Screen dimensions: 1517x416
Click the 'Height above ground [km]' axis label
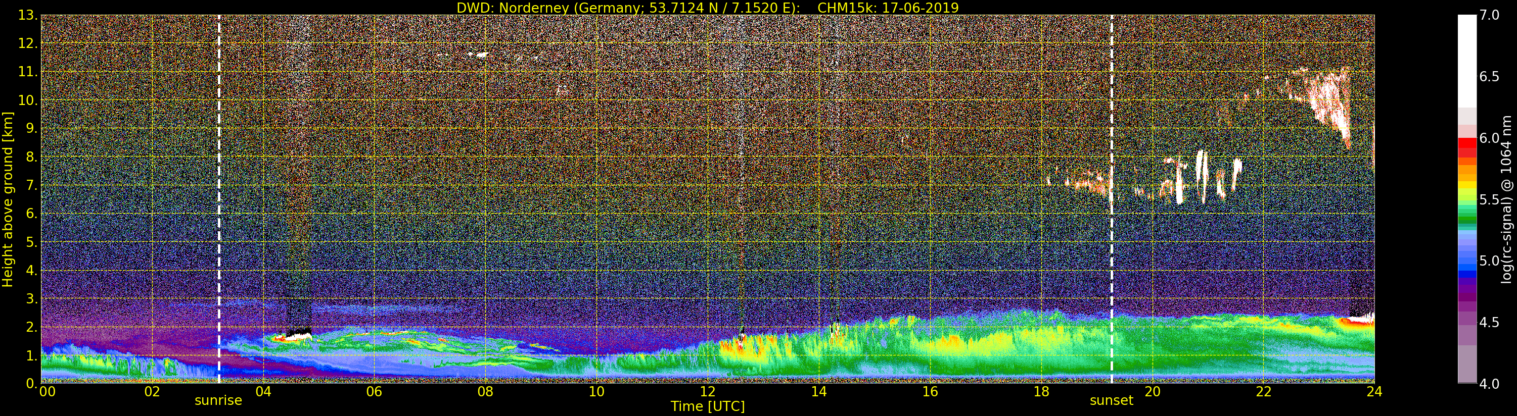(8, 199)
